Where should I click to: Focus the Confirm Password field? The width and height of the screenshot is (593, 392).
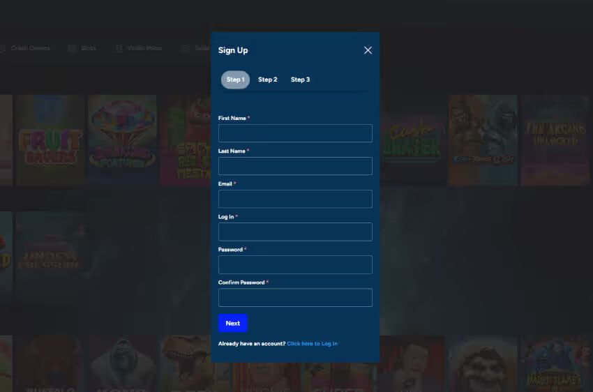(295, 298)
